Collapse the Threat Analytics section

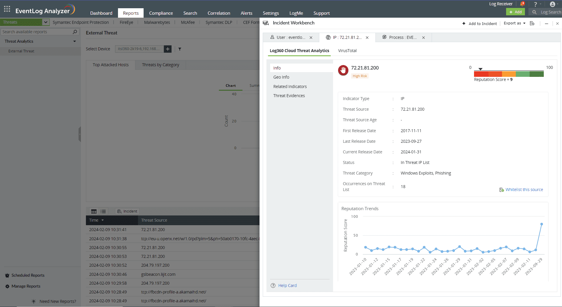tap(74, 41)
